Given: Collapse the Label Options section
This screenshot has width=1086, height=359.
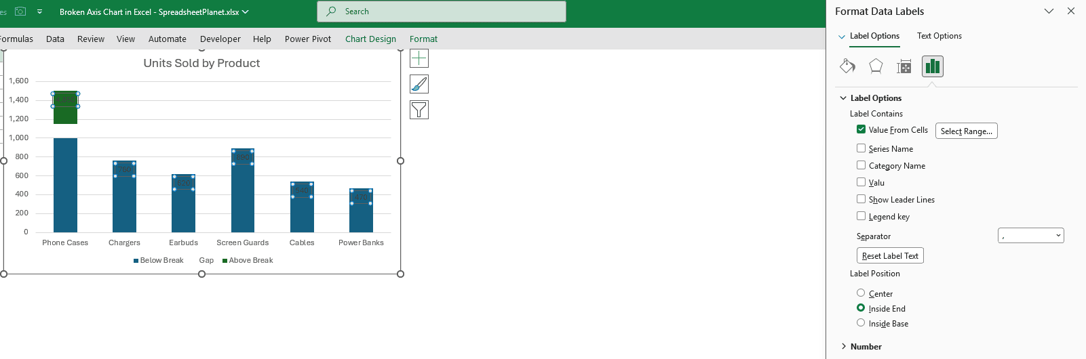Looking at the screenshot, I should click(843, 98).
